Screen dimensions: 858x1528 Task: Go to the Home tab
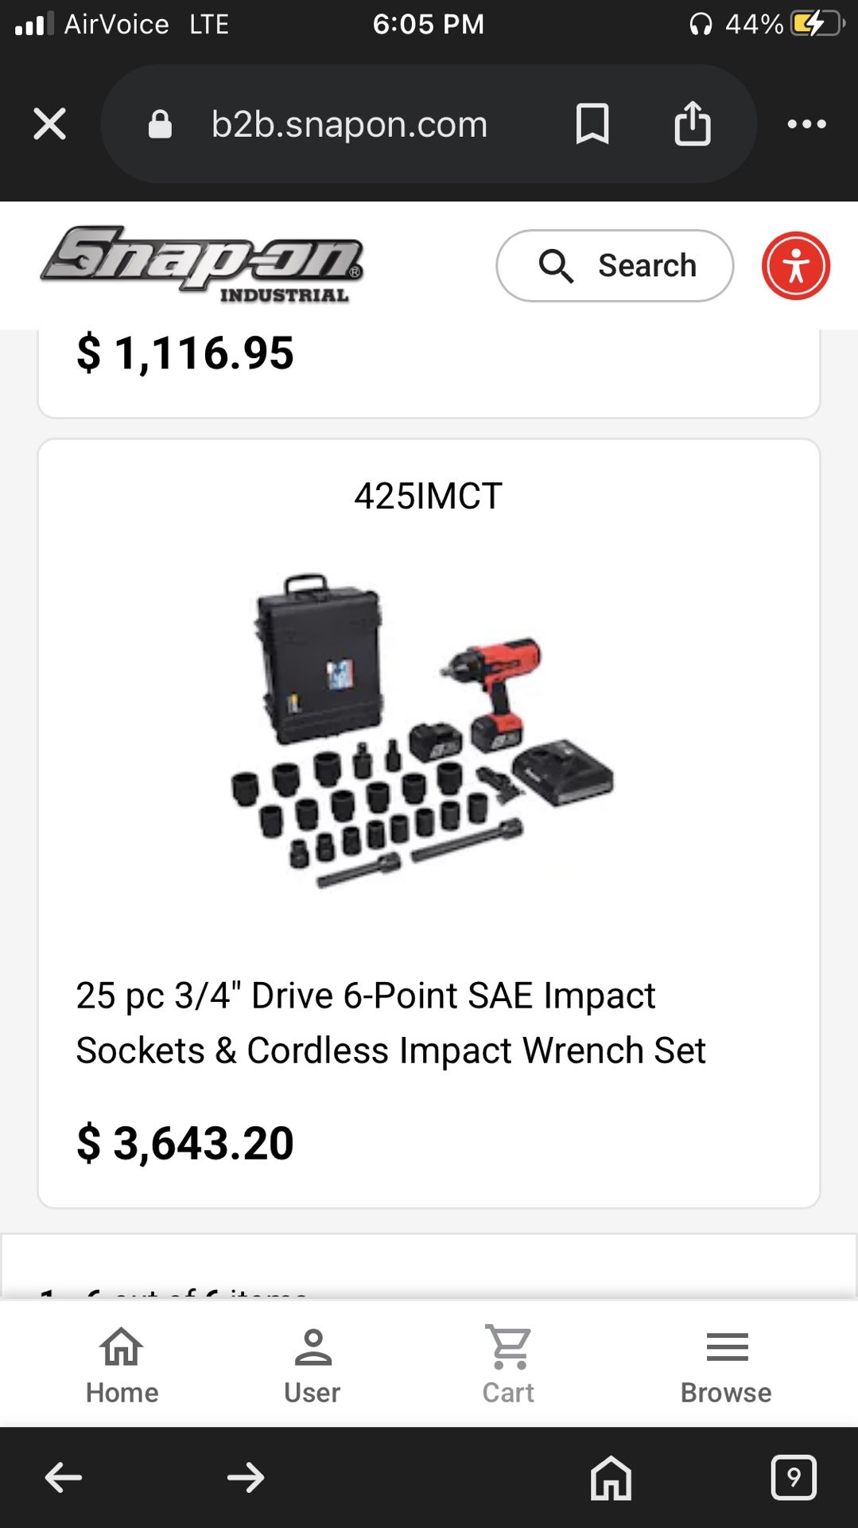pos(122,1365)
